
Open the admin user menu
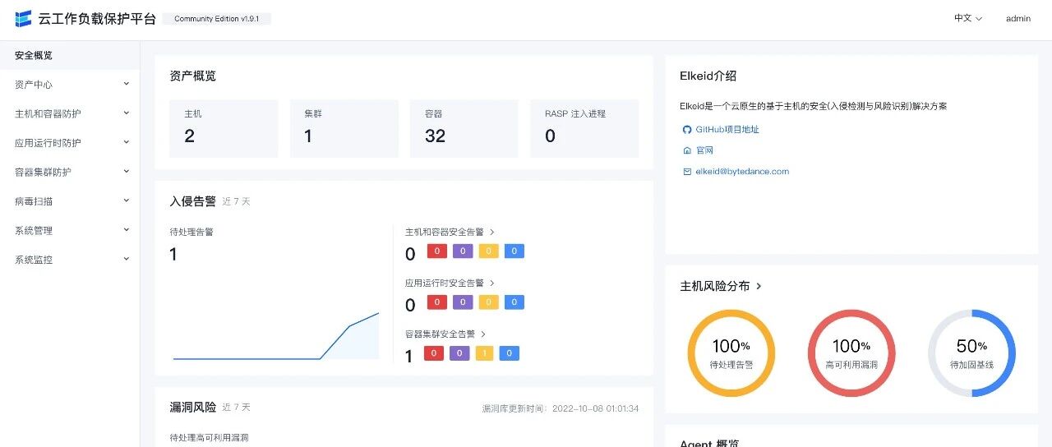(1018, 18)
